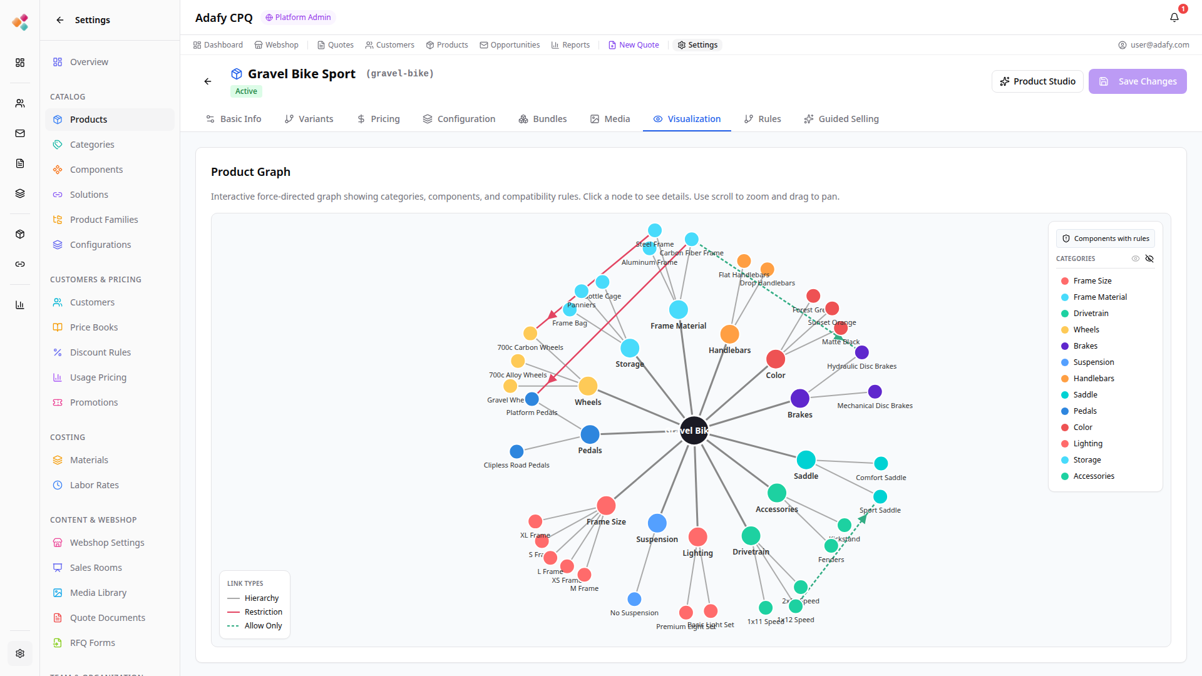Image resolution: width=1202 pixels, height=676 pixels.
Task: Toggle the Frame Material legend category
Action: [x=1099, y=297]
